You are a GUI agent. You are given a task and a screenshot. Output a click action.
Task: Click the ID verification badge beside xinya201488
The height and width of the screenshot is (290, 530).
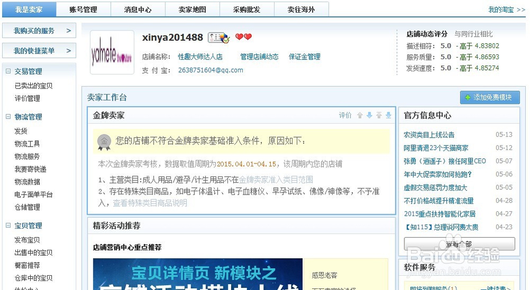(219, 38)
